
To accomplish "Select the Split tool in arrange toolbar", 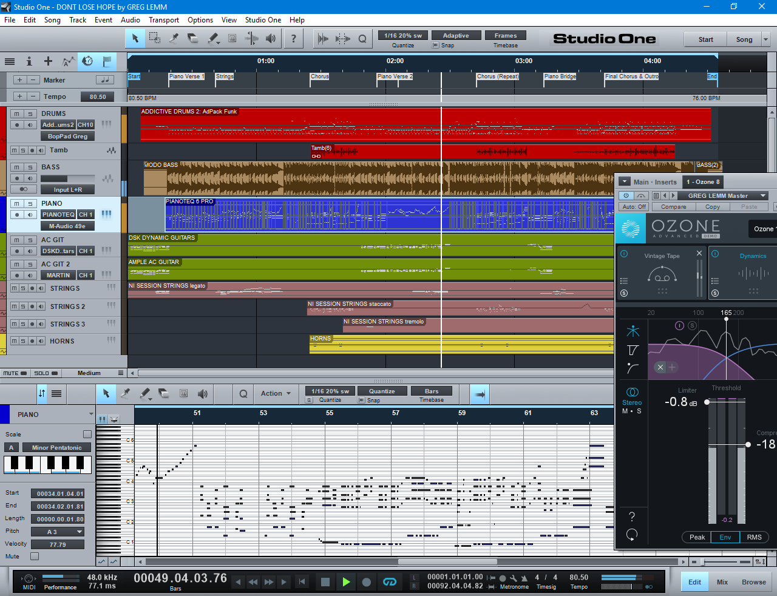I will [x=174, y=38].
